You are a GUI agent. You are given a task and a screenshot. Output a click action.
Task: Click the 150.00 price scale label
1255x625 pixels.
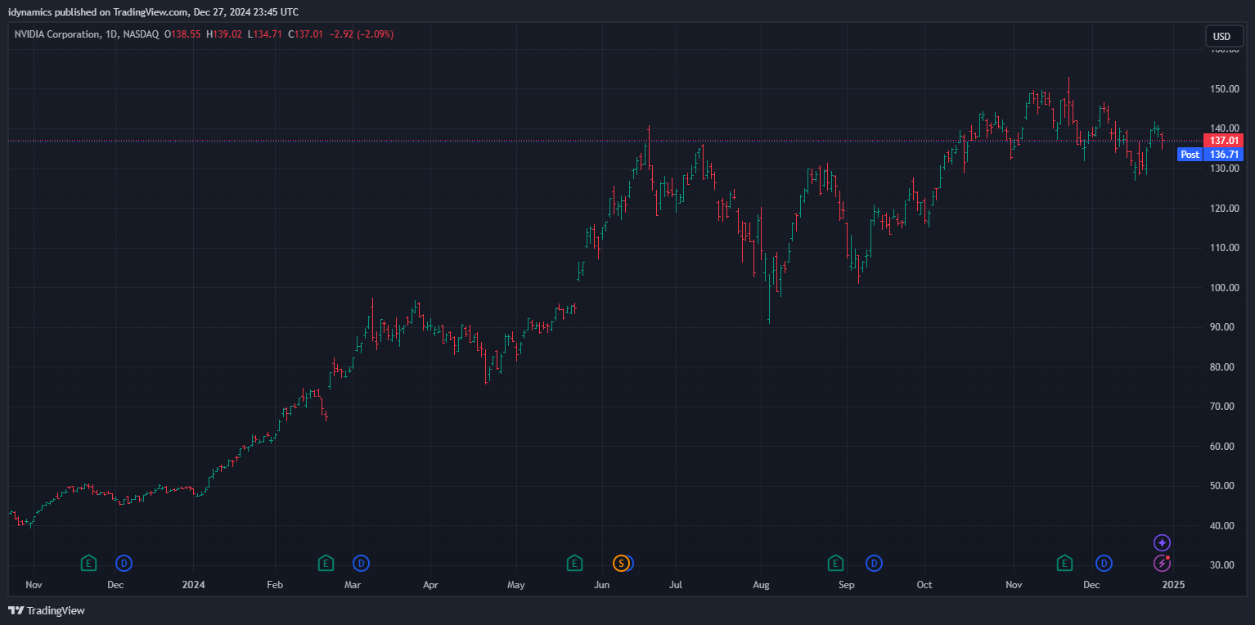coord(1225,89)
